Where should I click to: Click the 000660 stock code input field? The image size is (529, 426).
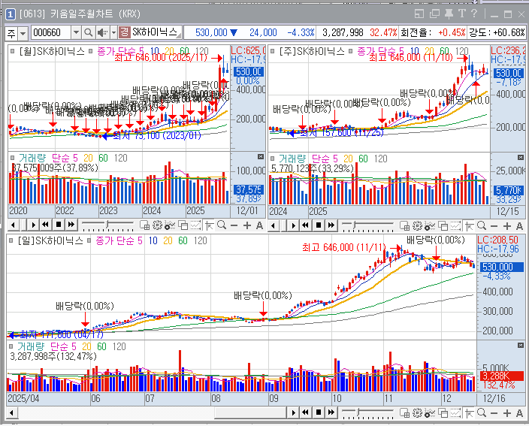click(x=51, y=33)
